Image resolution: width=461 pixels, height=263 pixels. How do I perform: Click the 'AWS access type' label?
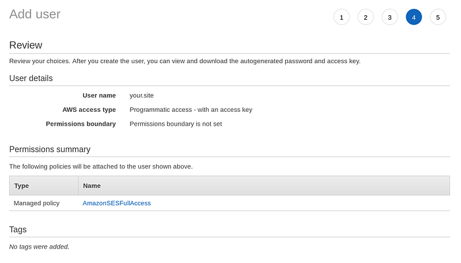[x=89, y=110]
